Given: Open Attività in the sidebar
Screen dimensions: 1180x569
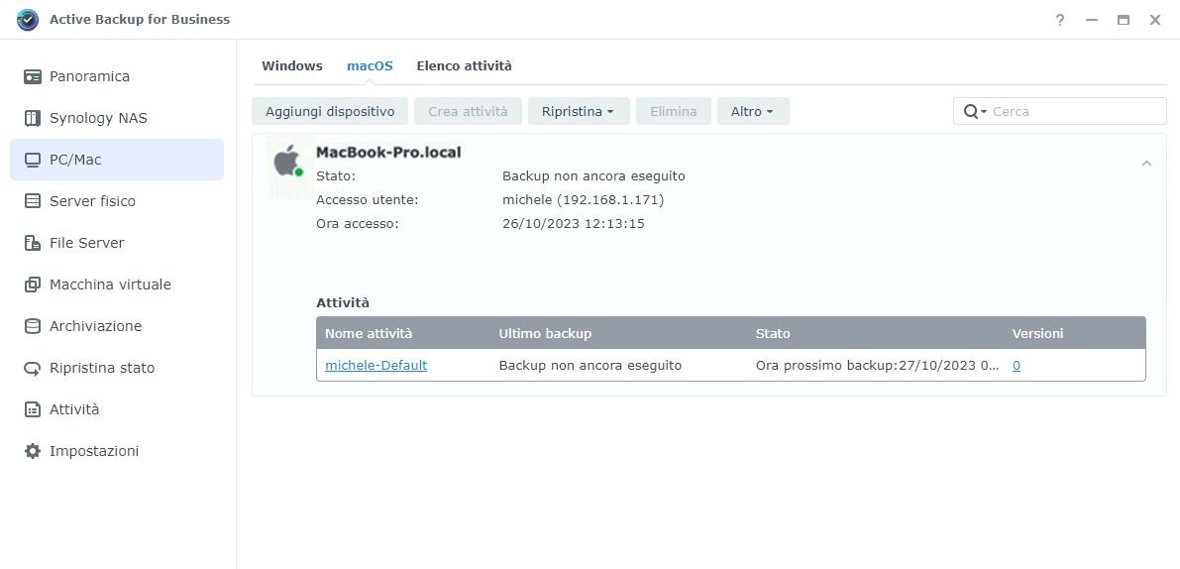Looking at the screenshot, I should click(117, 409).
